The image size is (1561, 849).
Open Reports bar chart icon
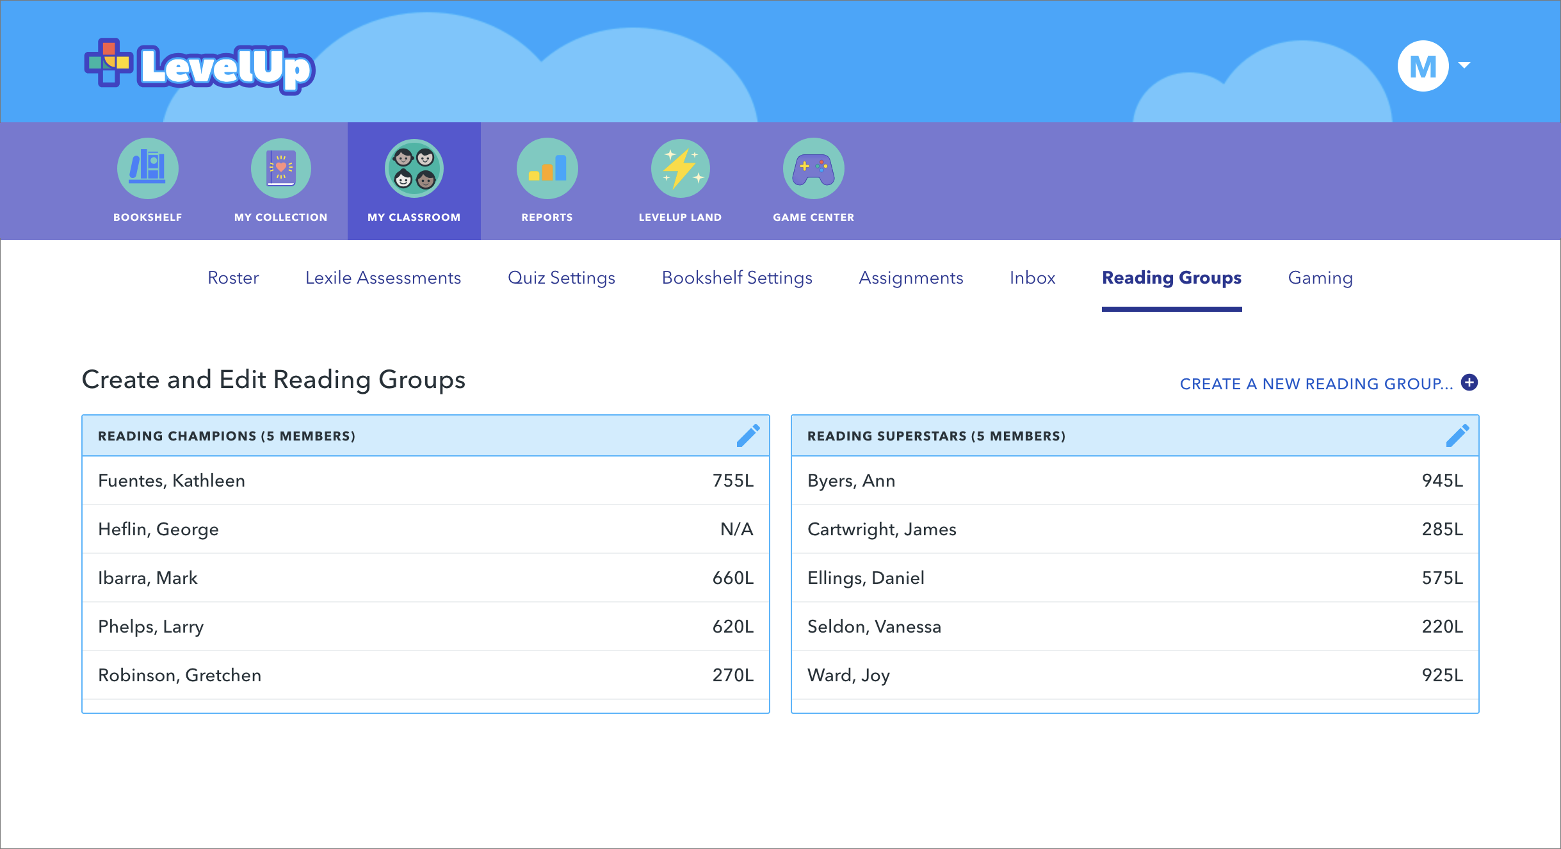tap(547, 168)
